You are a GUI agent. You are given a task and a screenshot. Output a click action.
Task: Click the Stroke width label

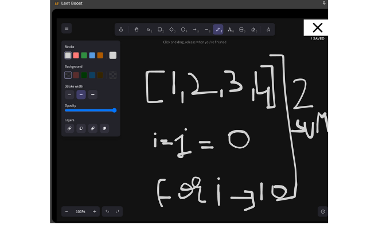click(74, 86)
